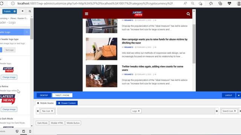
Task: Collapse the Header Logo section
Action: (27, 32)
